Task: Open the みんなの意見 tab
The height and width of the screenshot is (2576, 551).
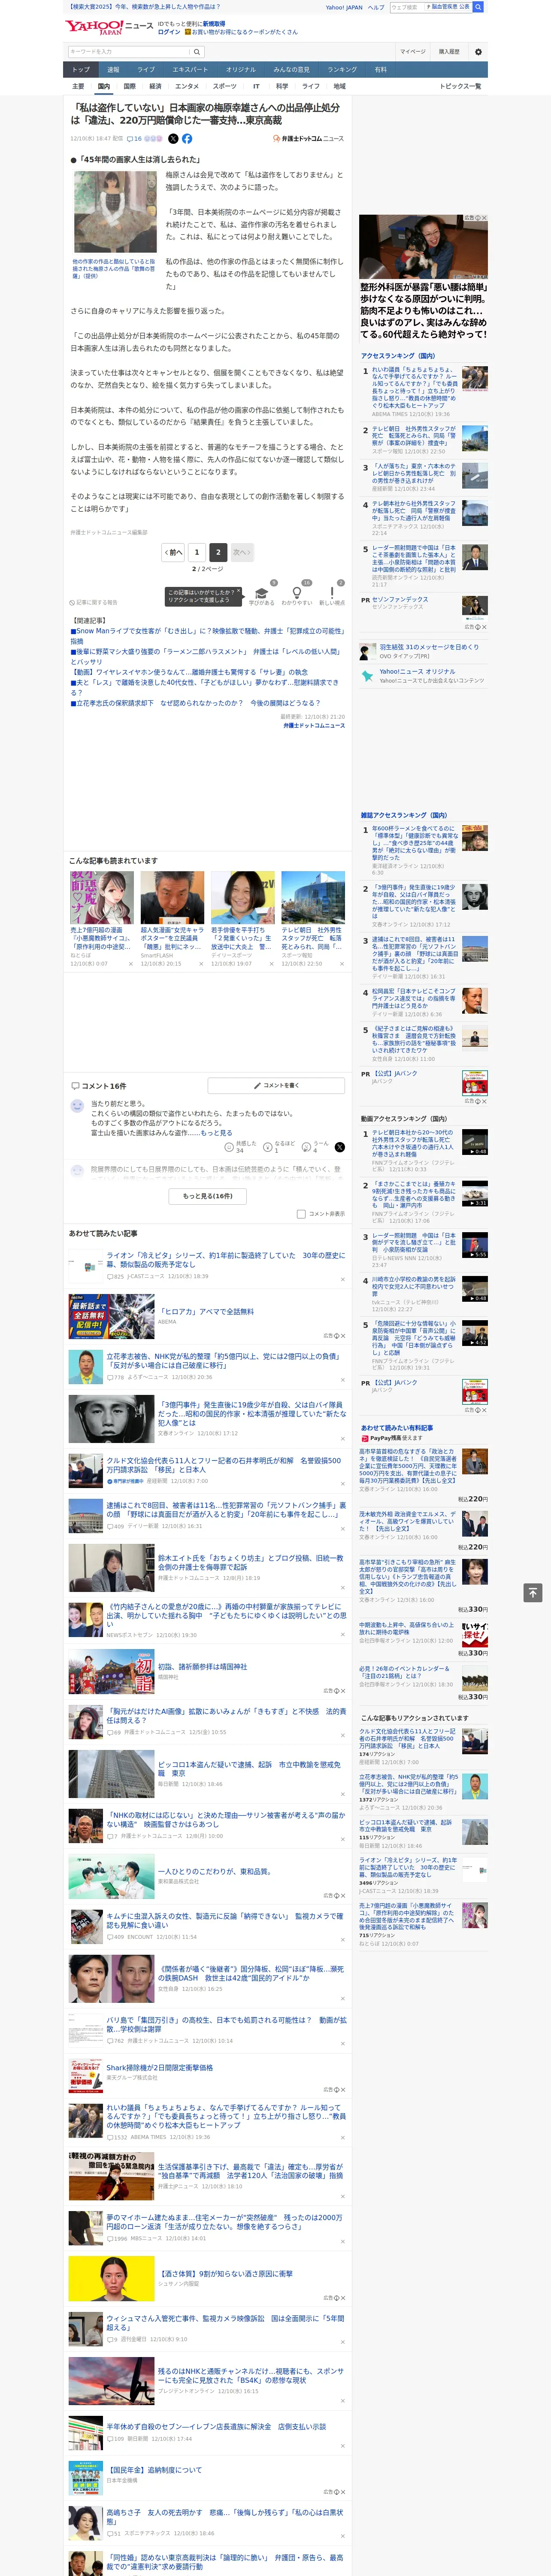Action: click(291, 70)
